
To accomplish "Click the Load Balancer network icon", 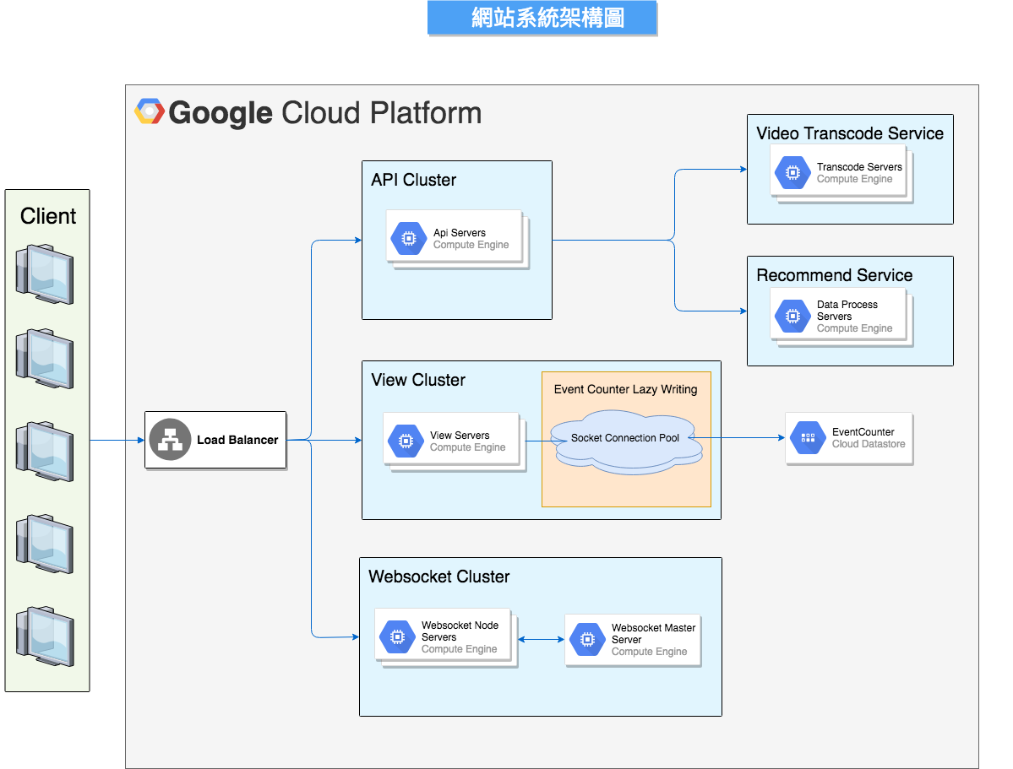I will [172, 440].
